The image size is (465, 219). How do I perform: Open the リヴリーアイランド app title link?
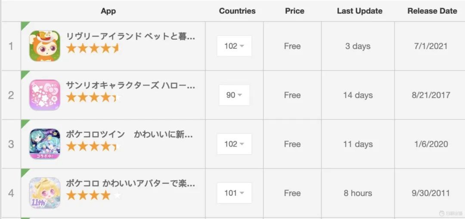click(x=130, y=37)
